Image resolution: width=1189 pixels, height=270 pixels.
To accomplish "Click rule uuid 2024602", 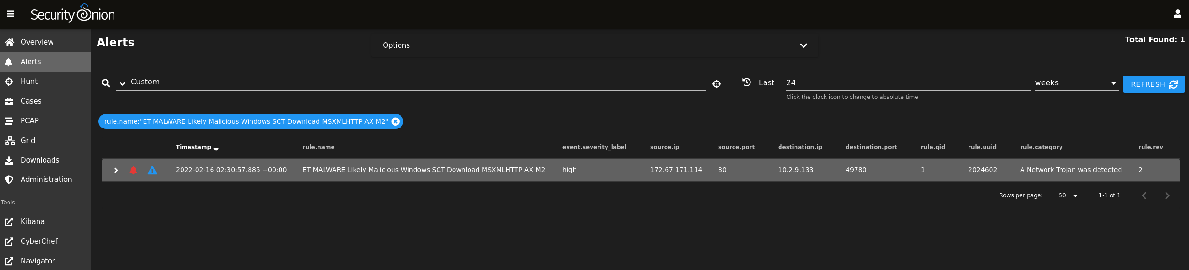I will click(983, 170).
